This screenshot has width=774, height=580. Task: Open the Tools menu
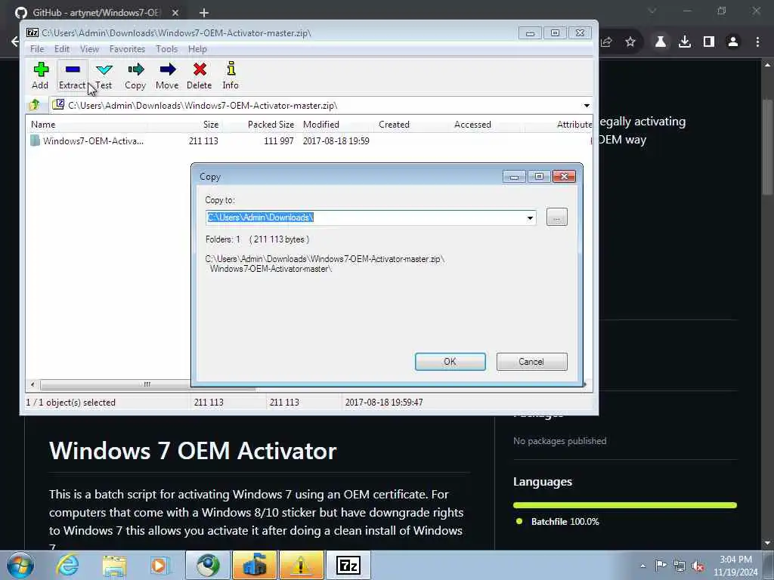click(167, 49)
